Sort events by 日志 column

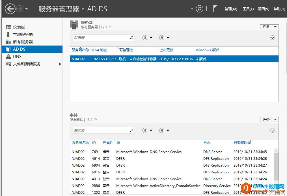click(x=207, y=143)
